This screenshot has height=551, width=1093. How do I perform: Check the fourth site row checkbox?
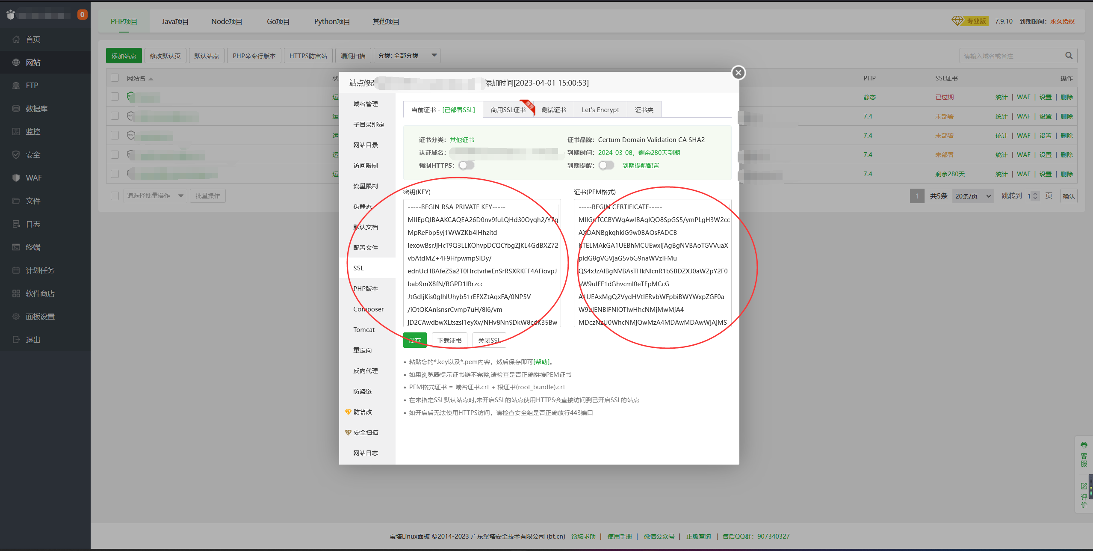click(x=115, y=154)
